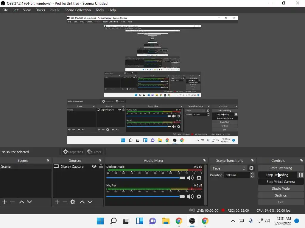
Task: Enable Studio Mode
Action: (x=281, y=189)
